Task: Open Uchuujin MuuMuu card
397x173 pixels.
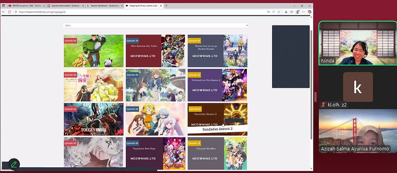Action: tap(218, 154)
